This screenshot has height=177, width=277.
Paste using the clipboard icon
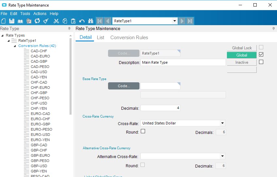pos(73,21)
